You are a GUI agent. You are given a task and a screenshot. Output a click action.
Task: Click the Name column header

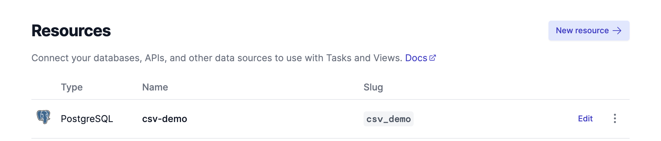pyautogui.click(x=155, y=87)
